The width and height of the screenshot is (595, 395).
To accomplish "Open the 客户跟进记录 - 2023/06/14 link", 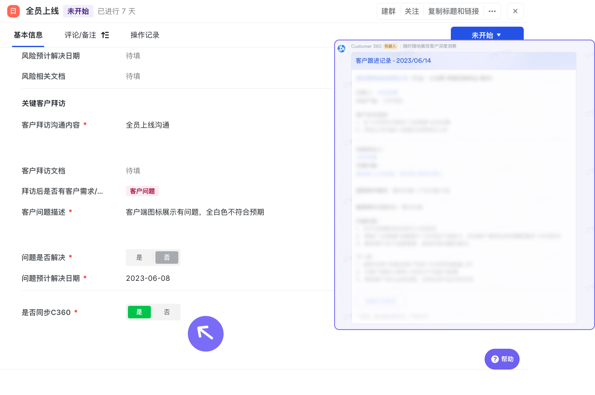I will [x=393, y=61].
